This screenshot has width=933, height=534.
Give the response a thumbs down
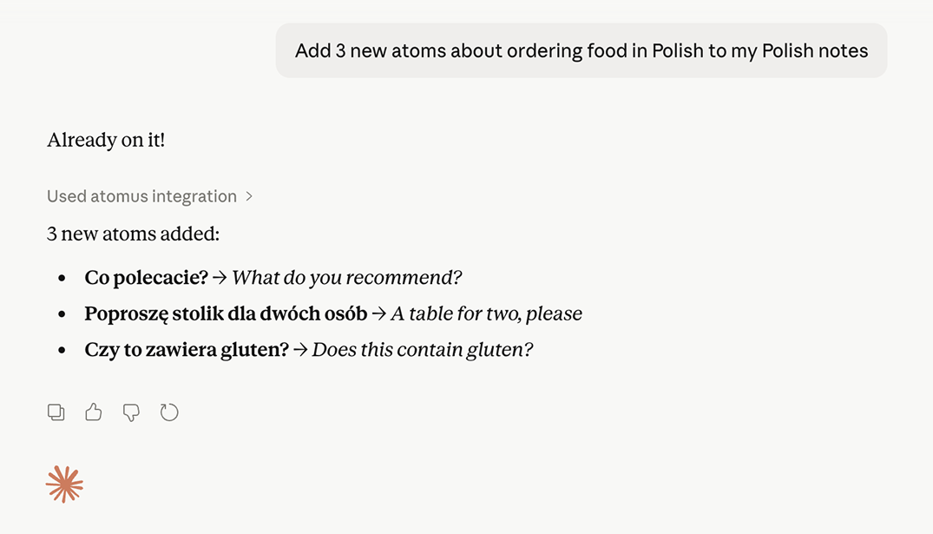[131, 412]
